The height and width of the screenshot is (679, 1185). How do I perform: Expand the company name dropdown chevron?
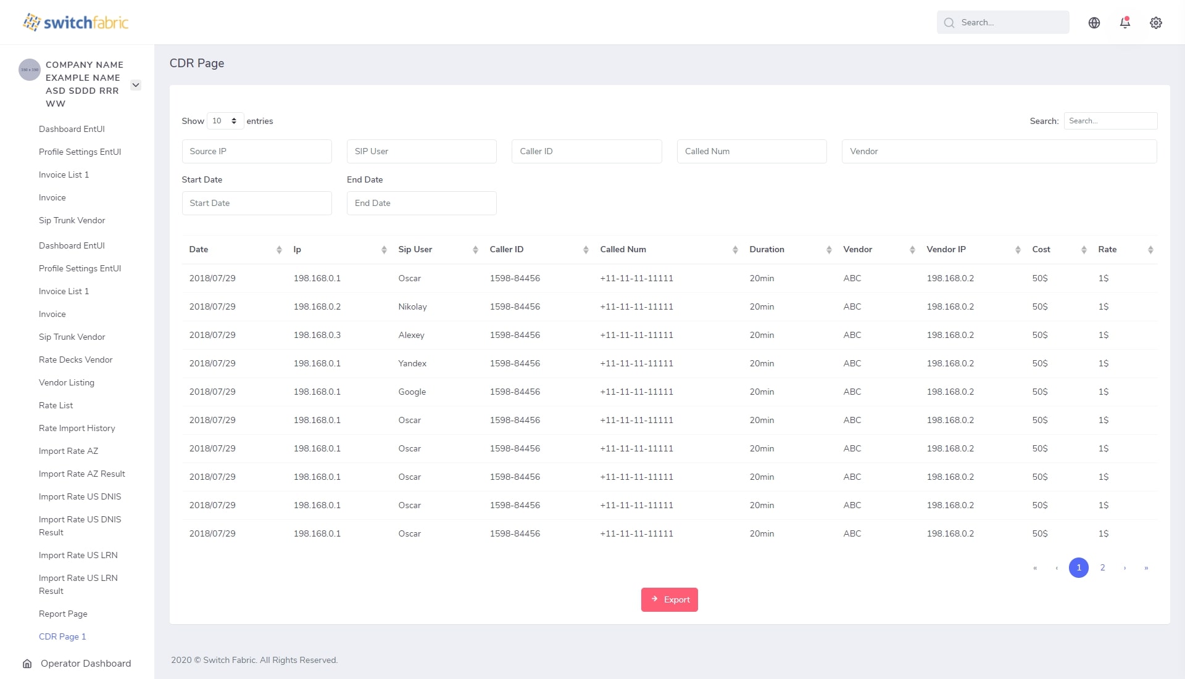tap(136, 85)
